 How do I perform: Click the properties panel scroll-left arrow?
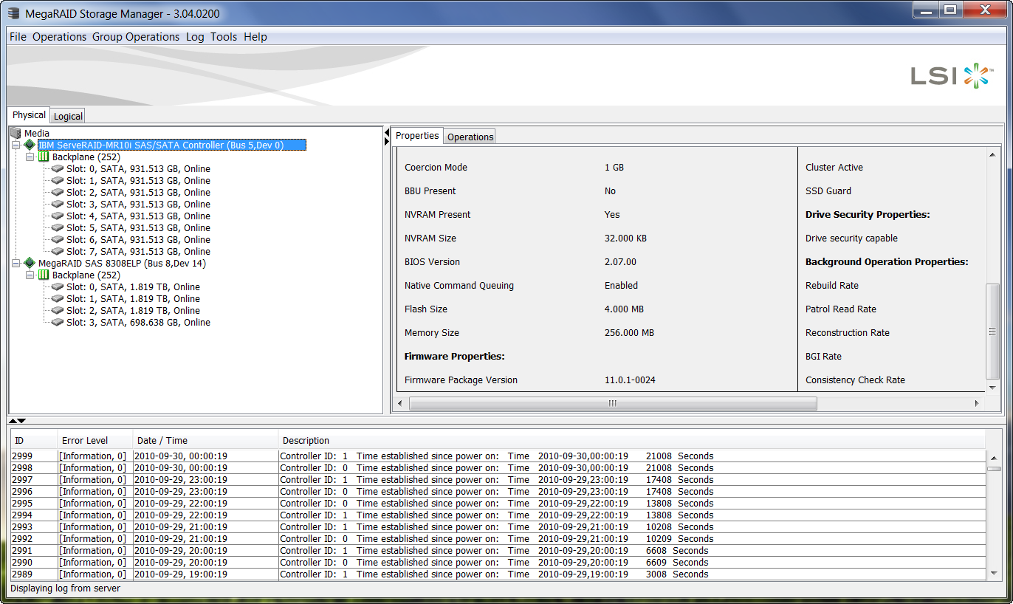coord(400,403)
